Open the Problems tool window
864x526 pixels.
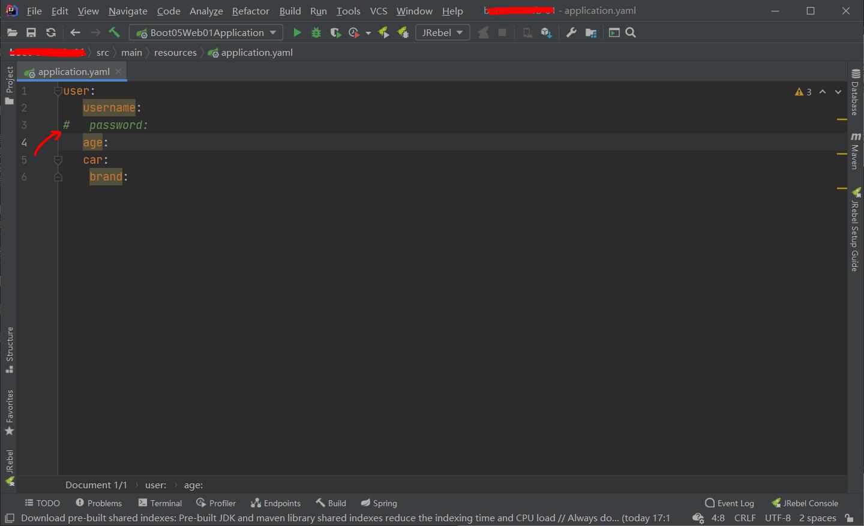click(98, 503)
